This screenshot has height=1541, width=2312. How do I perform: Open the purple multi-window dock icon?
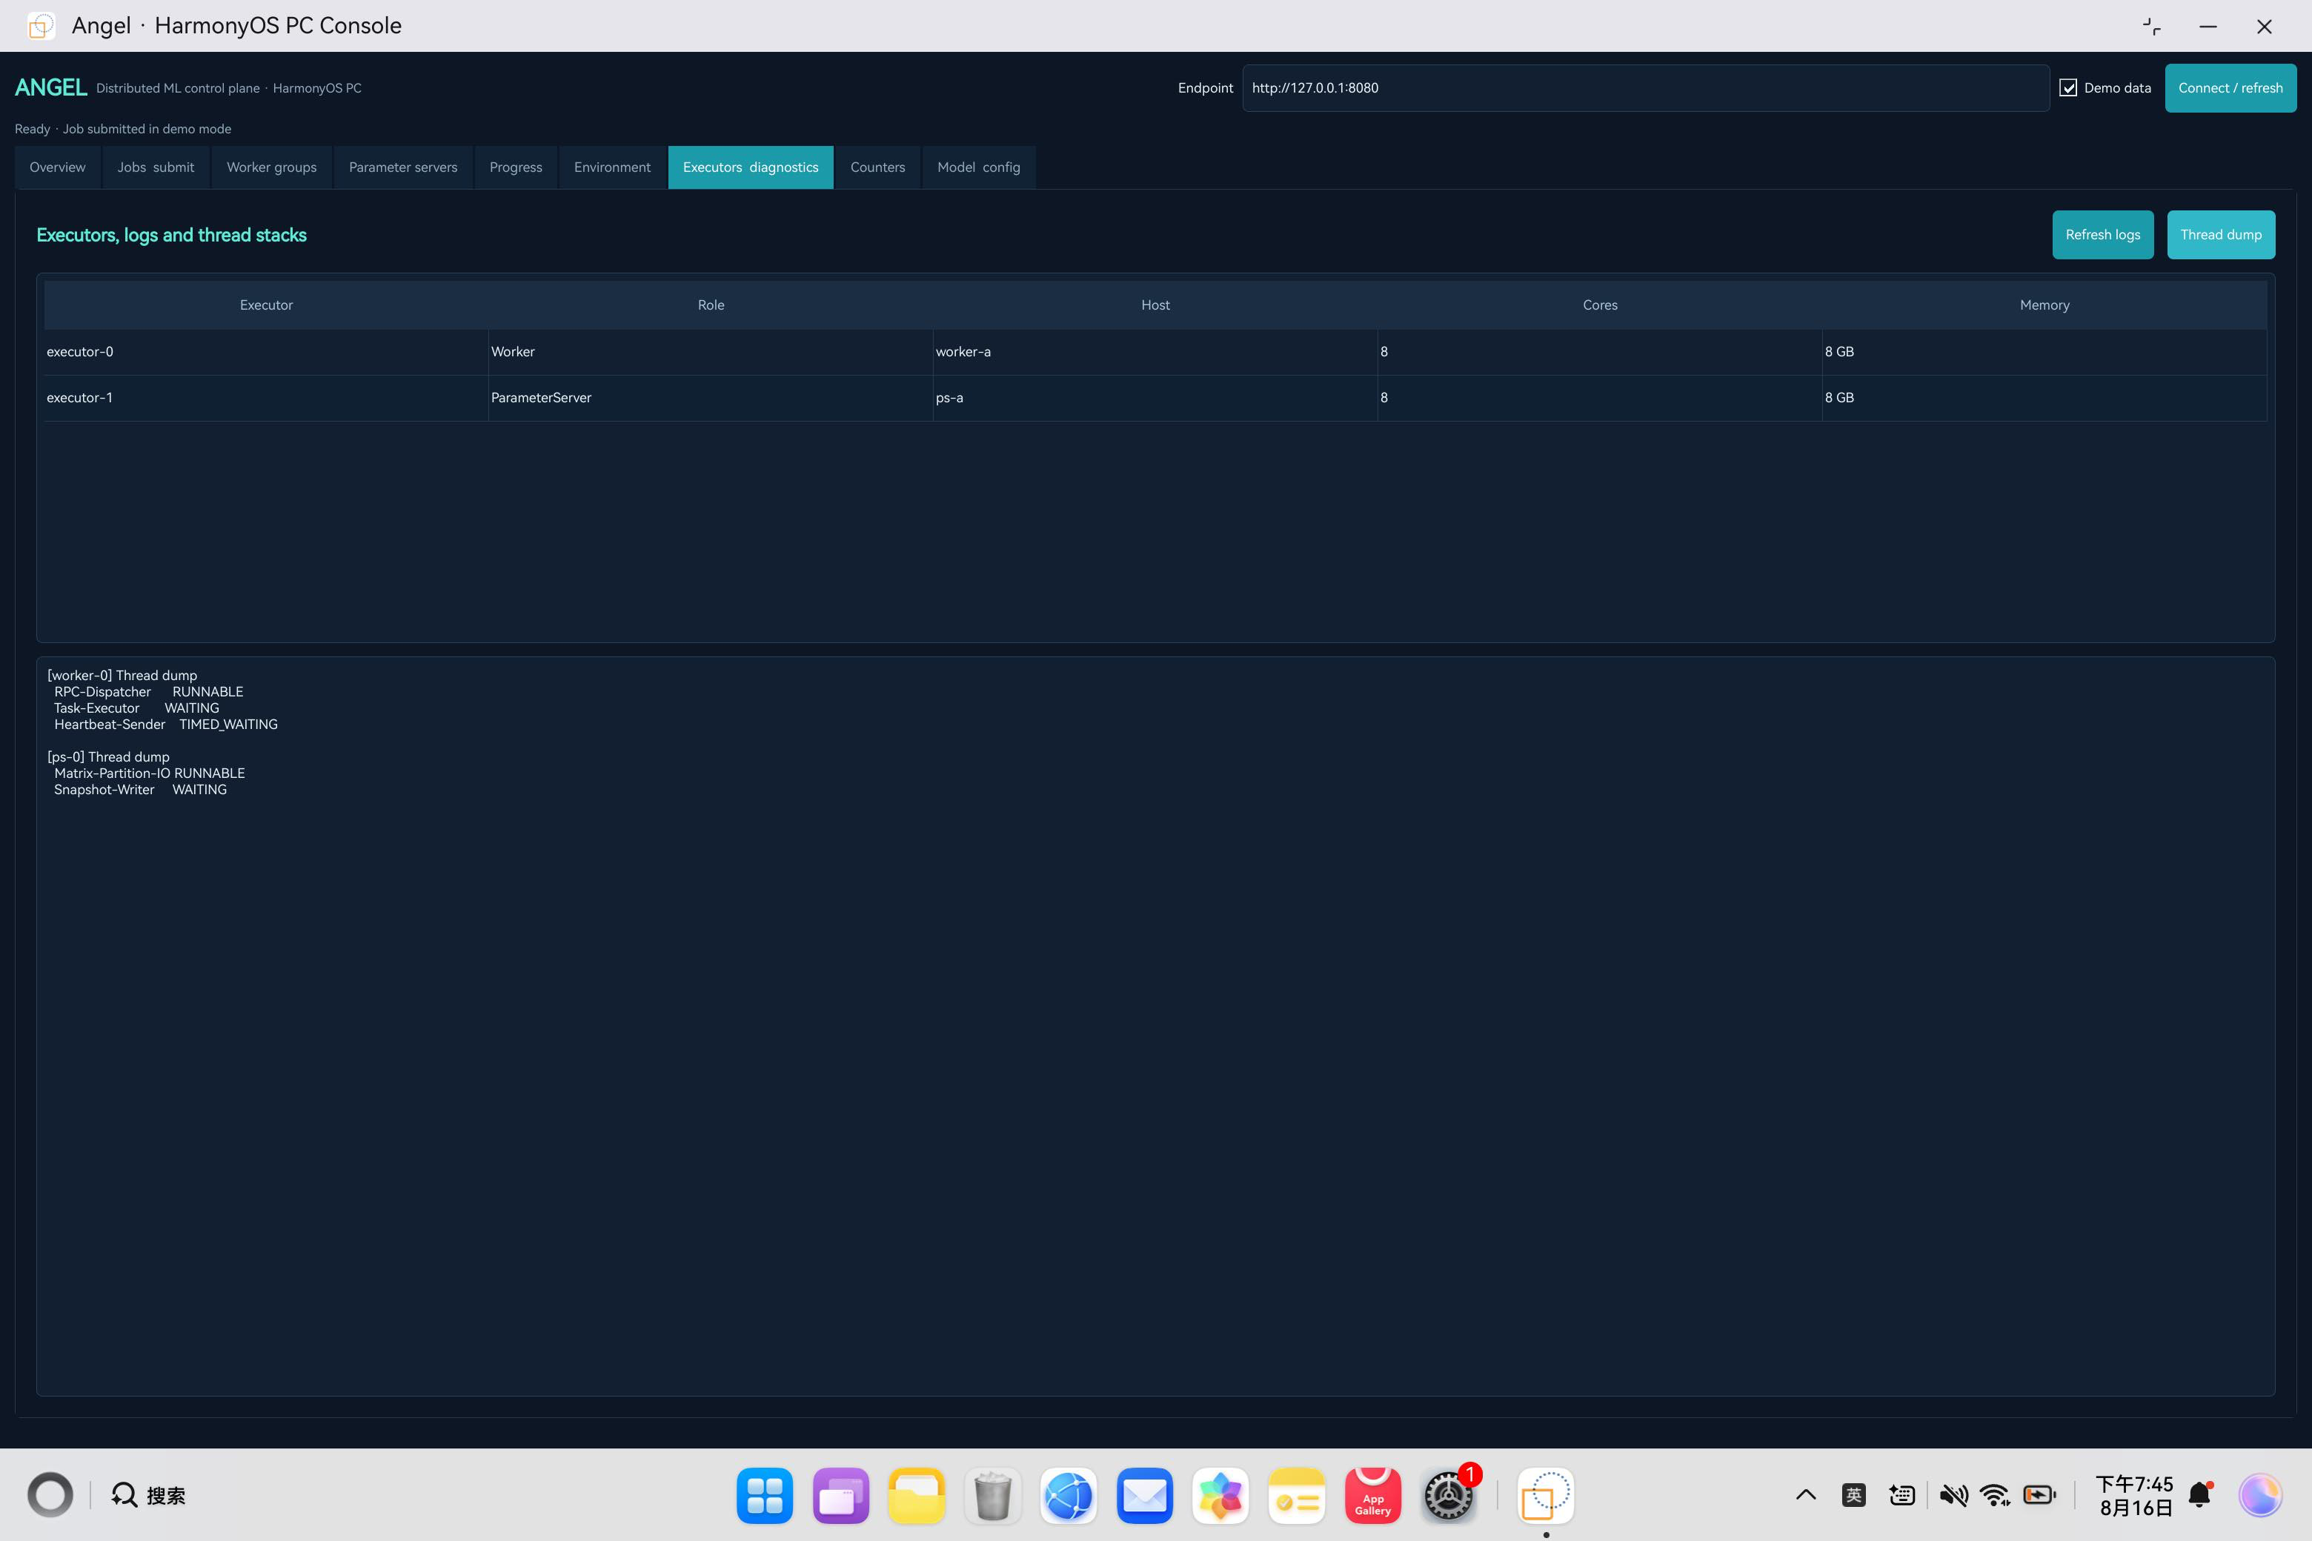(842, 1496)
